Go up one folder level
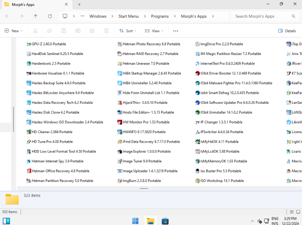This screenshot has height=225, width=302. tap(36, 16)
